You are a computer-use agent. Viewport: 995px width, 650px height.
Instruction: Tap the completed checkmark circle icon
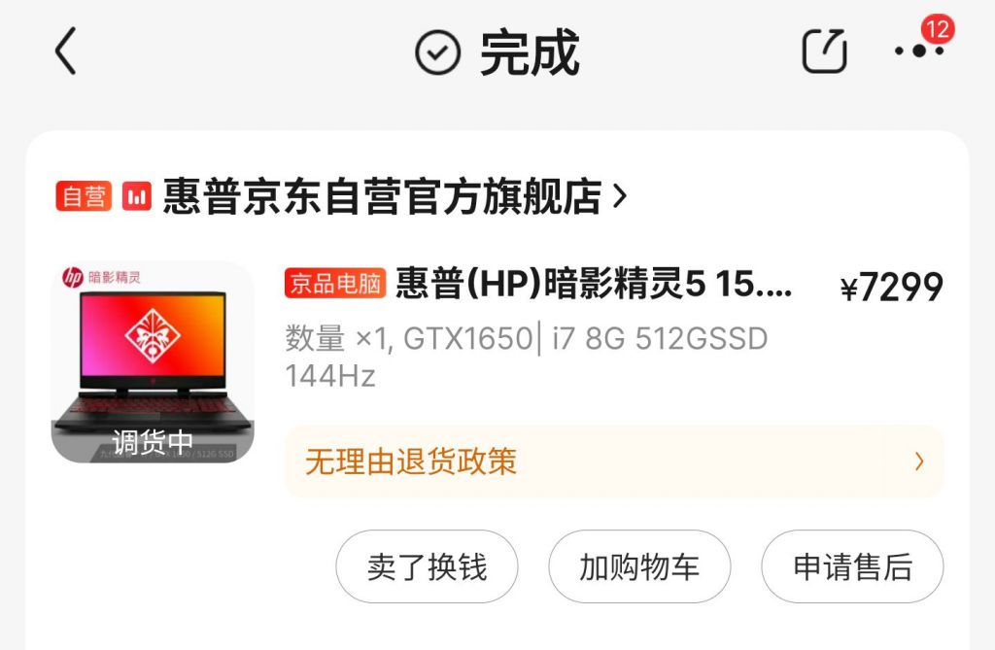pos(437,52)
